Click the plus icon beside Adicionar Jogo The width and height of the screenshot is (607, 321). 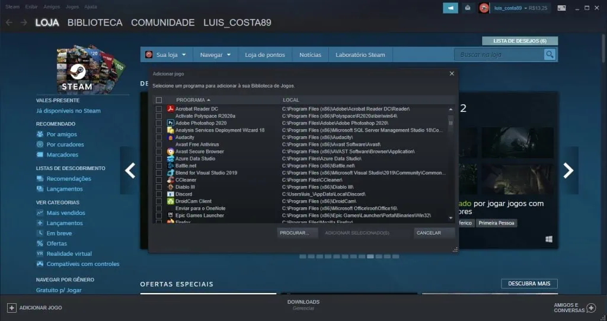(x=12, y=308)
